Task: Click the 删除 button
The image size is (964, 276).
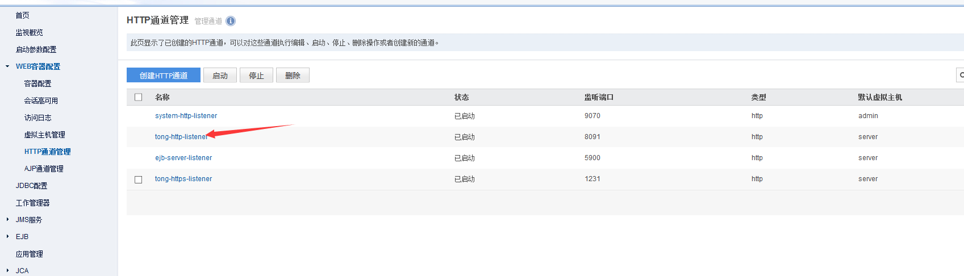Action: coord(293,76)
